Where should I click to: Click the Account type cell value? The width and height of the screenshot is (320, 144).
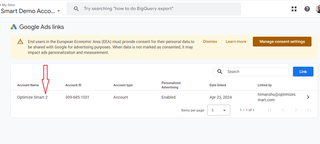coord(121,97)
